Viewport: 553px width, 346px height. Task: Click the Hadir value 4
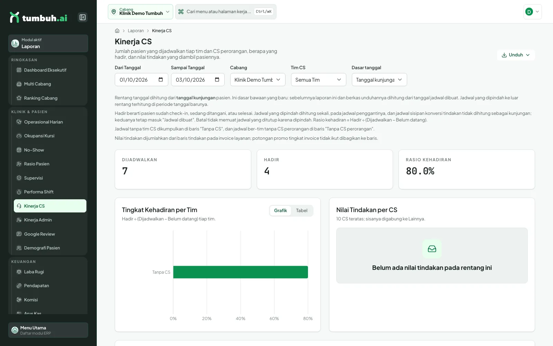coord(267,171)
